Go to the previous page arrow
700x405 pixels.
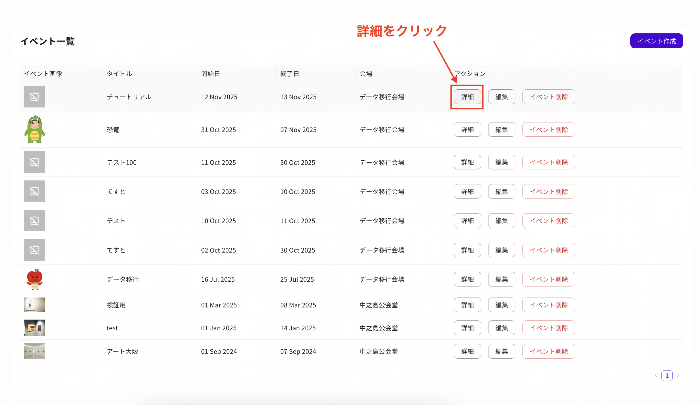(656, 375)
